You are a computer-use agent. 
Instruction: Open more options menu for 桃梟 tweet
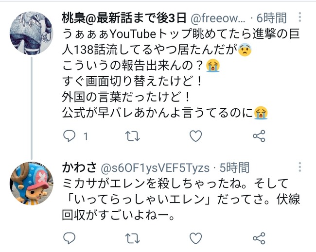tap(300, 17)
